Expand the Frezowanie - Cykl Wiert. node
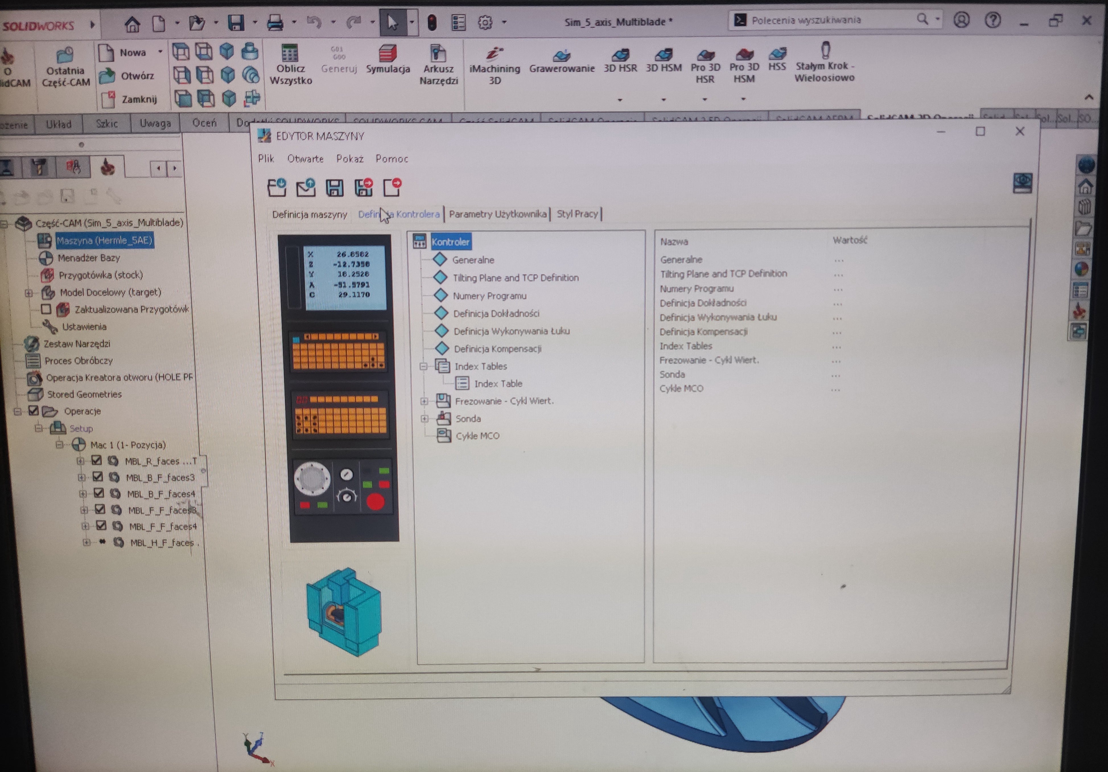The height and width of the screenshot is (772, 1108). pyautogui.click(x=424, y=401)
